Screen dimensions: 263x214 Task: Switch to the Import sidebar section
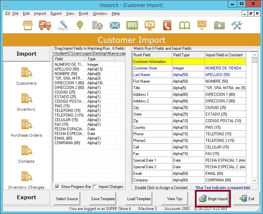(x=26, y=54)
